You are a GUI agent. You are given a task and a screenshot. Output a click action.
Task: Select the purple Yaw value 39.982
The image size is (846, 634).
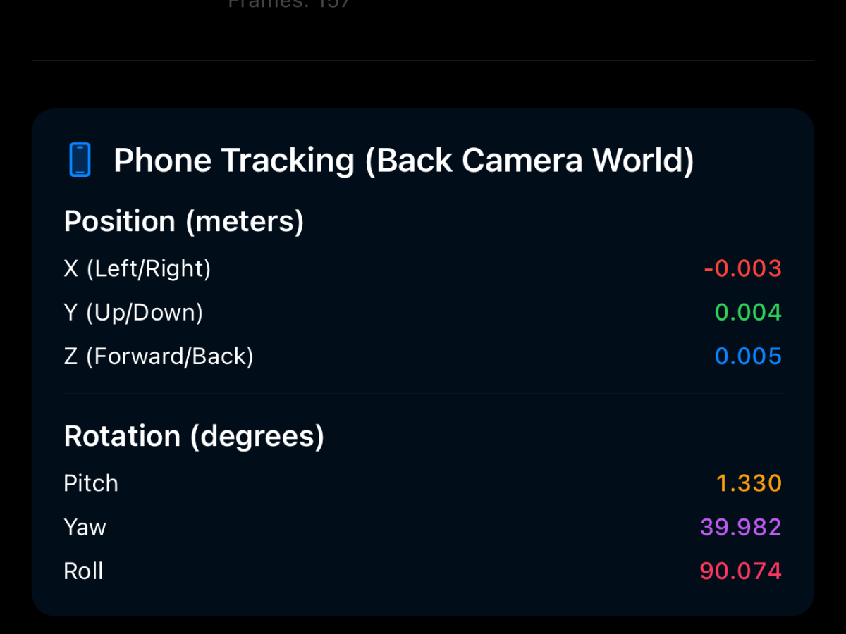(740, 527)
